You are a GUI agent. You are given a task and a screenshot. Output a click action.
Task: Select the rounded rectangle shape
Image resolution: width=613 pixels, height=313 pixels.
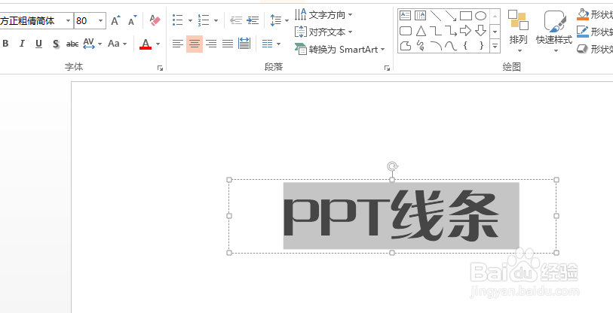point(406,31)
